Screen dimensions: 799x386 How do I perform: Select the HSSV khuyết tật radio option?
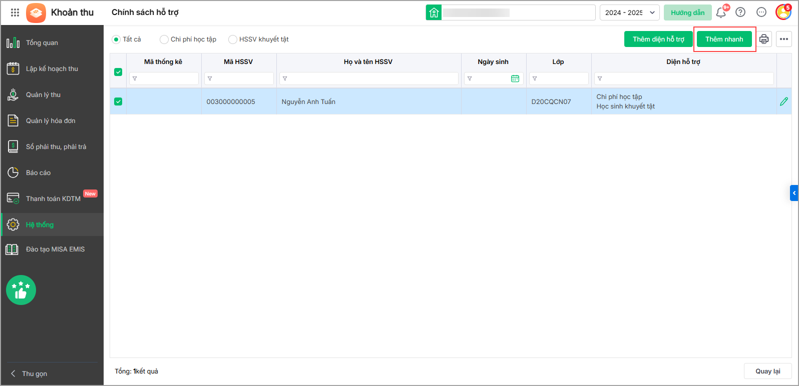pos(258,39)
